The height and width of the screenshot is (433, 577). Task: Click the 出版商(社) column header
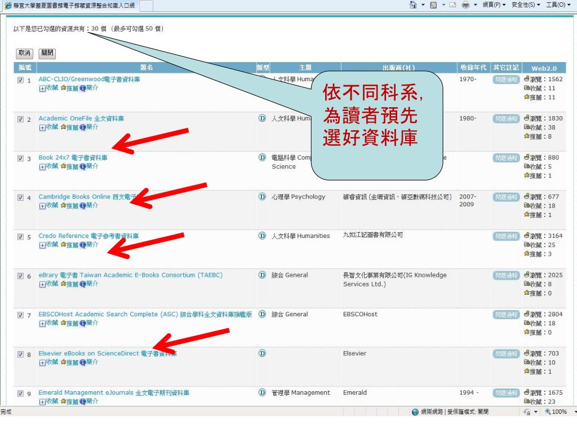399,68
